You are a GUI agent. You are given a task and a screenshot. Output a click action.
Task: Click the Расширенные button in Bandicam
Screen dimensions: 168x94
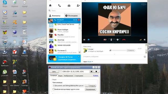(x=90, y=89)
